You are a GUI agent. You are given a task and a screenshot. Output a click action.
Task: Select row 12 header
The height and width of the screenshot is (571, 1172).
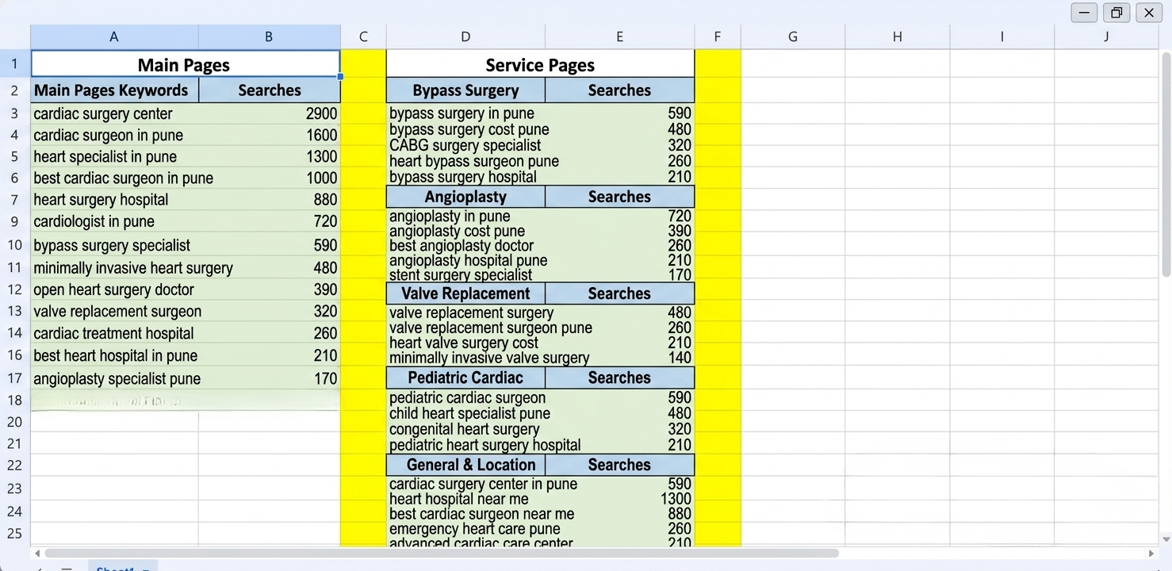pyautogui.click(x=14, y=289)
